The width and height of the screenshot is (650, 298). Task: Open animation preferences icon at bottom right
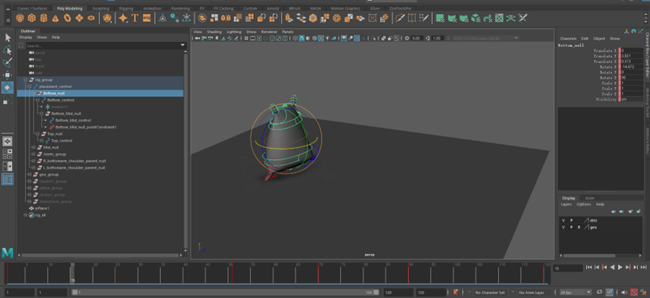(644, 292)
